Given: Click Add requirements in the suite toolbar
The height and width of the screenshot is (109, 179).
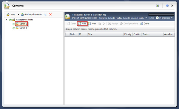Looking at the screenshot, I should (x=31, y=15).
